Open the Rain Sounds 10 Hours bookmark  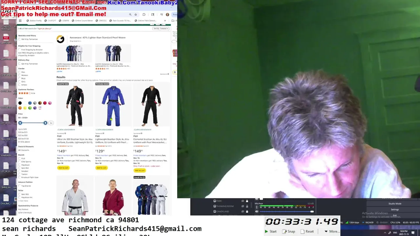click(x=120, y=21)
